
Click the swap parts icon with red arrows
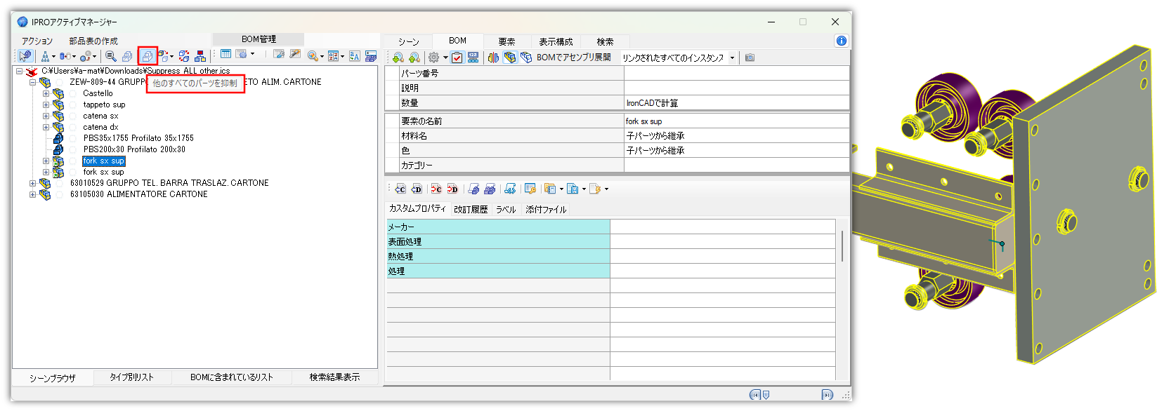184,56
